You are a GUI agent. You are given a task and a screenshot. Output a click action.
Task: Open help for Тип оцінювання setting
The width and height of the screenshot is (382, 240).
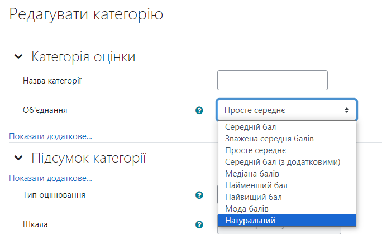(x=199, y=195)
